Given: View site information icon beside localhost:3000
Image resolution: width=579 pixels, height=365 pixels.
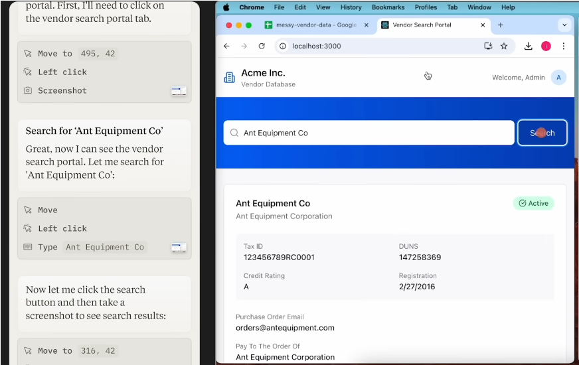Looking at the screenshot, I should coord(283,46).
